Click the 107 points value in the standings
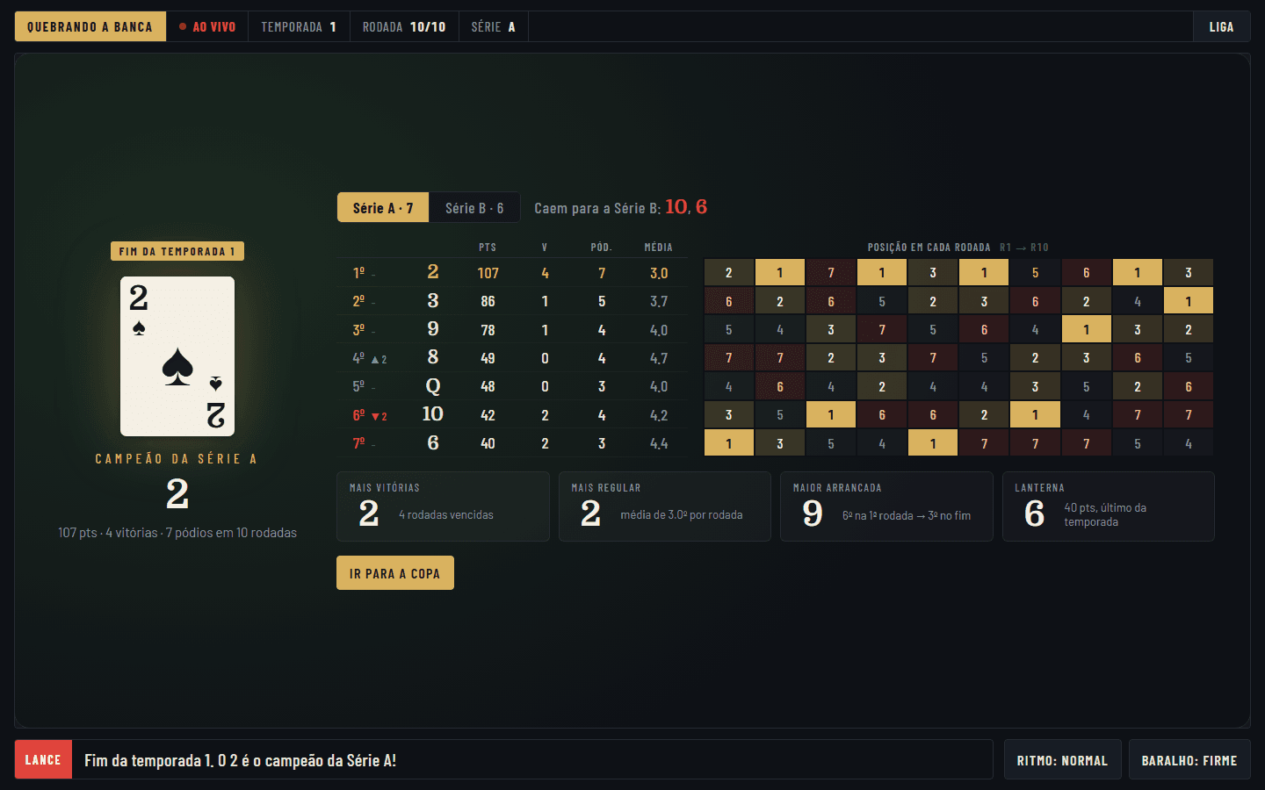The image size is (1265, 790). tap(488, 273)
